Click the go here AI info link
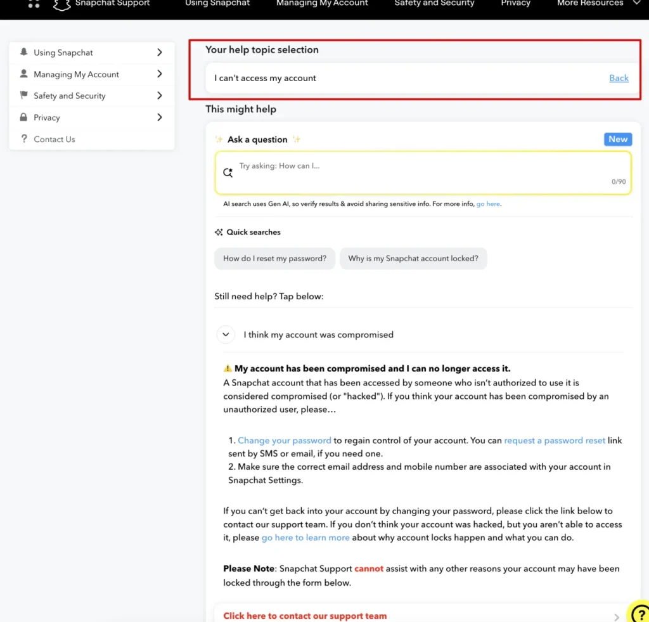Viewport: 649px width, 622px height. pos(488,204)
